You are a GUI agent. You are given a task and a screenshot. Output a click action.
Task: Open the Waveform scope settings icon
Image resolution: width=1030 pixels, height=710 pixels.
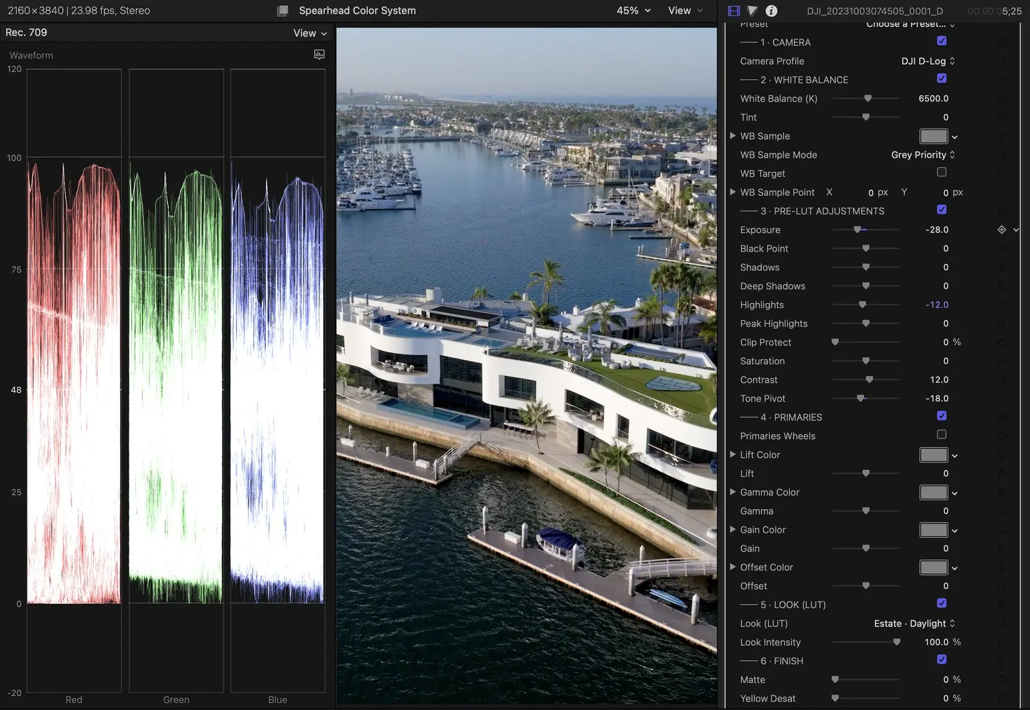[319, 55]
